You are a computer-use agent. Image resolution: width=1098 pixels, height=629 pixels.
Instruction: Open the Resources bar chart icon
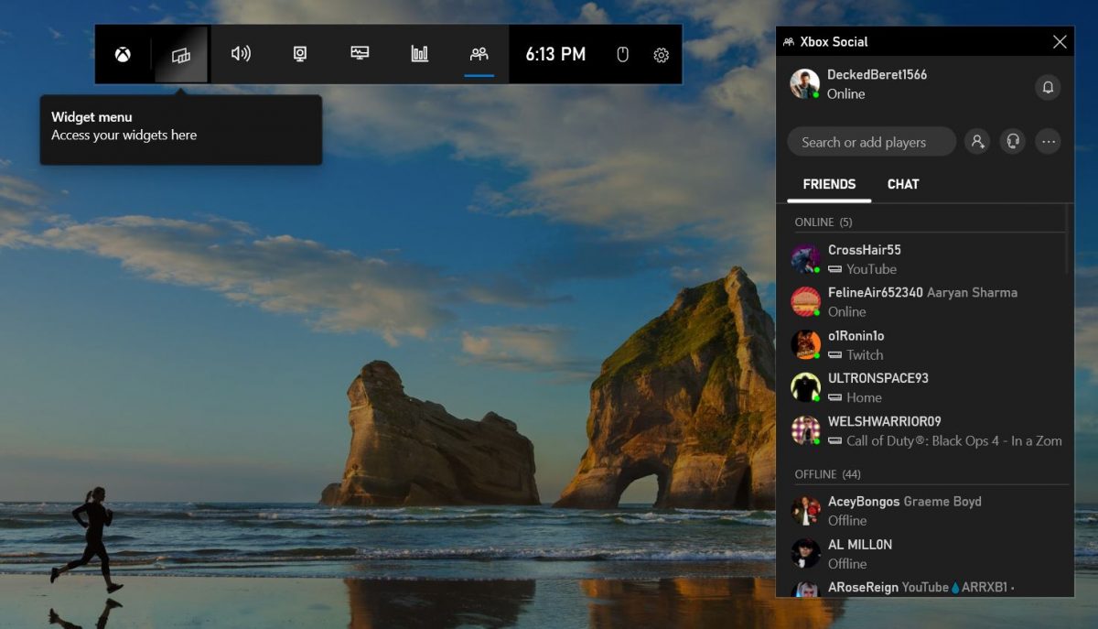419,54
